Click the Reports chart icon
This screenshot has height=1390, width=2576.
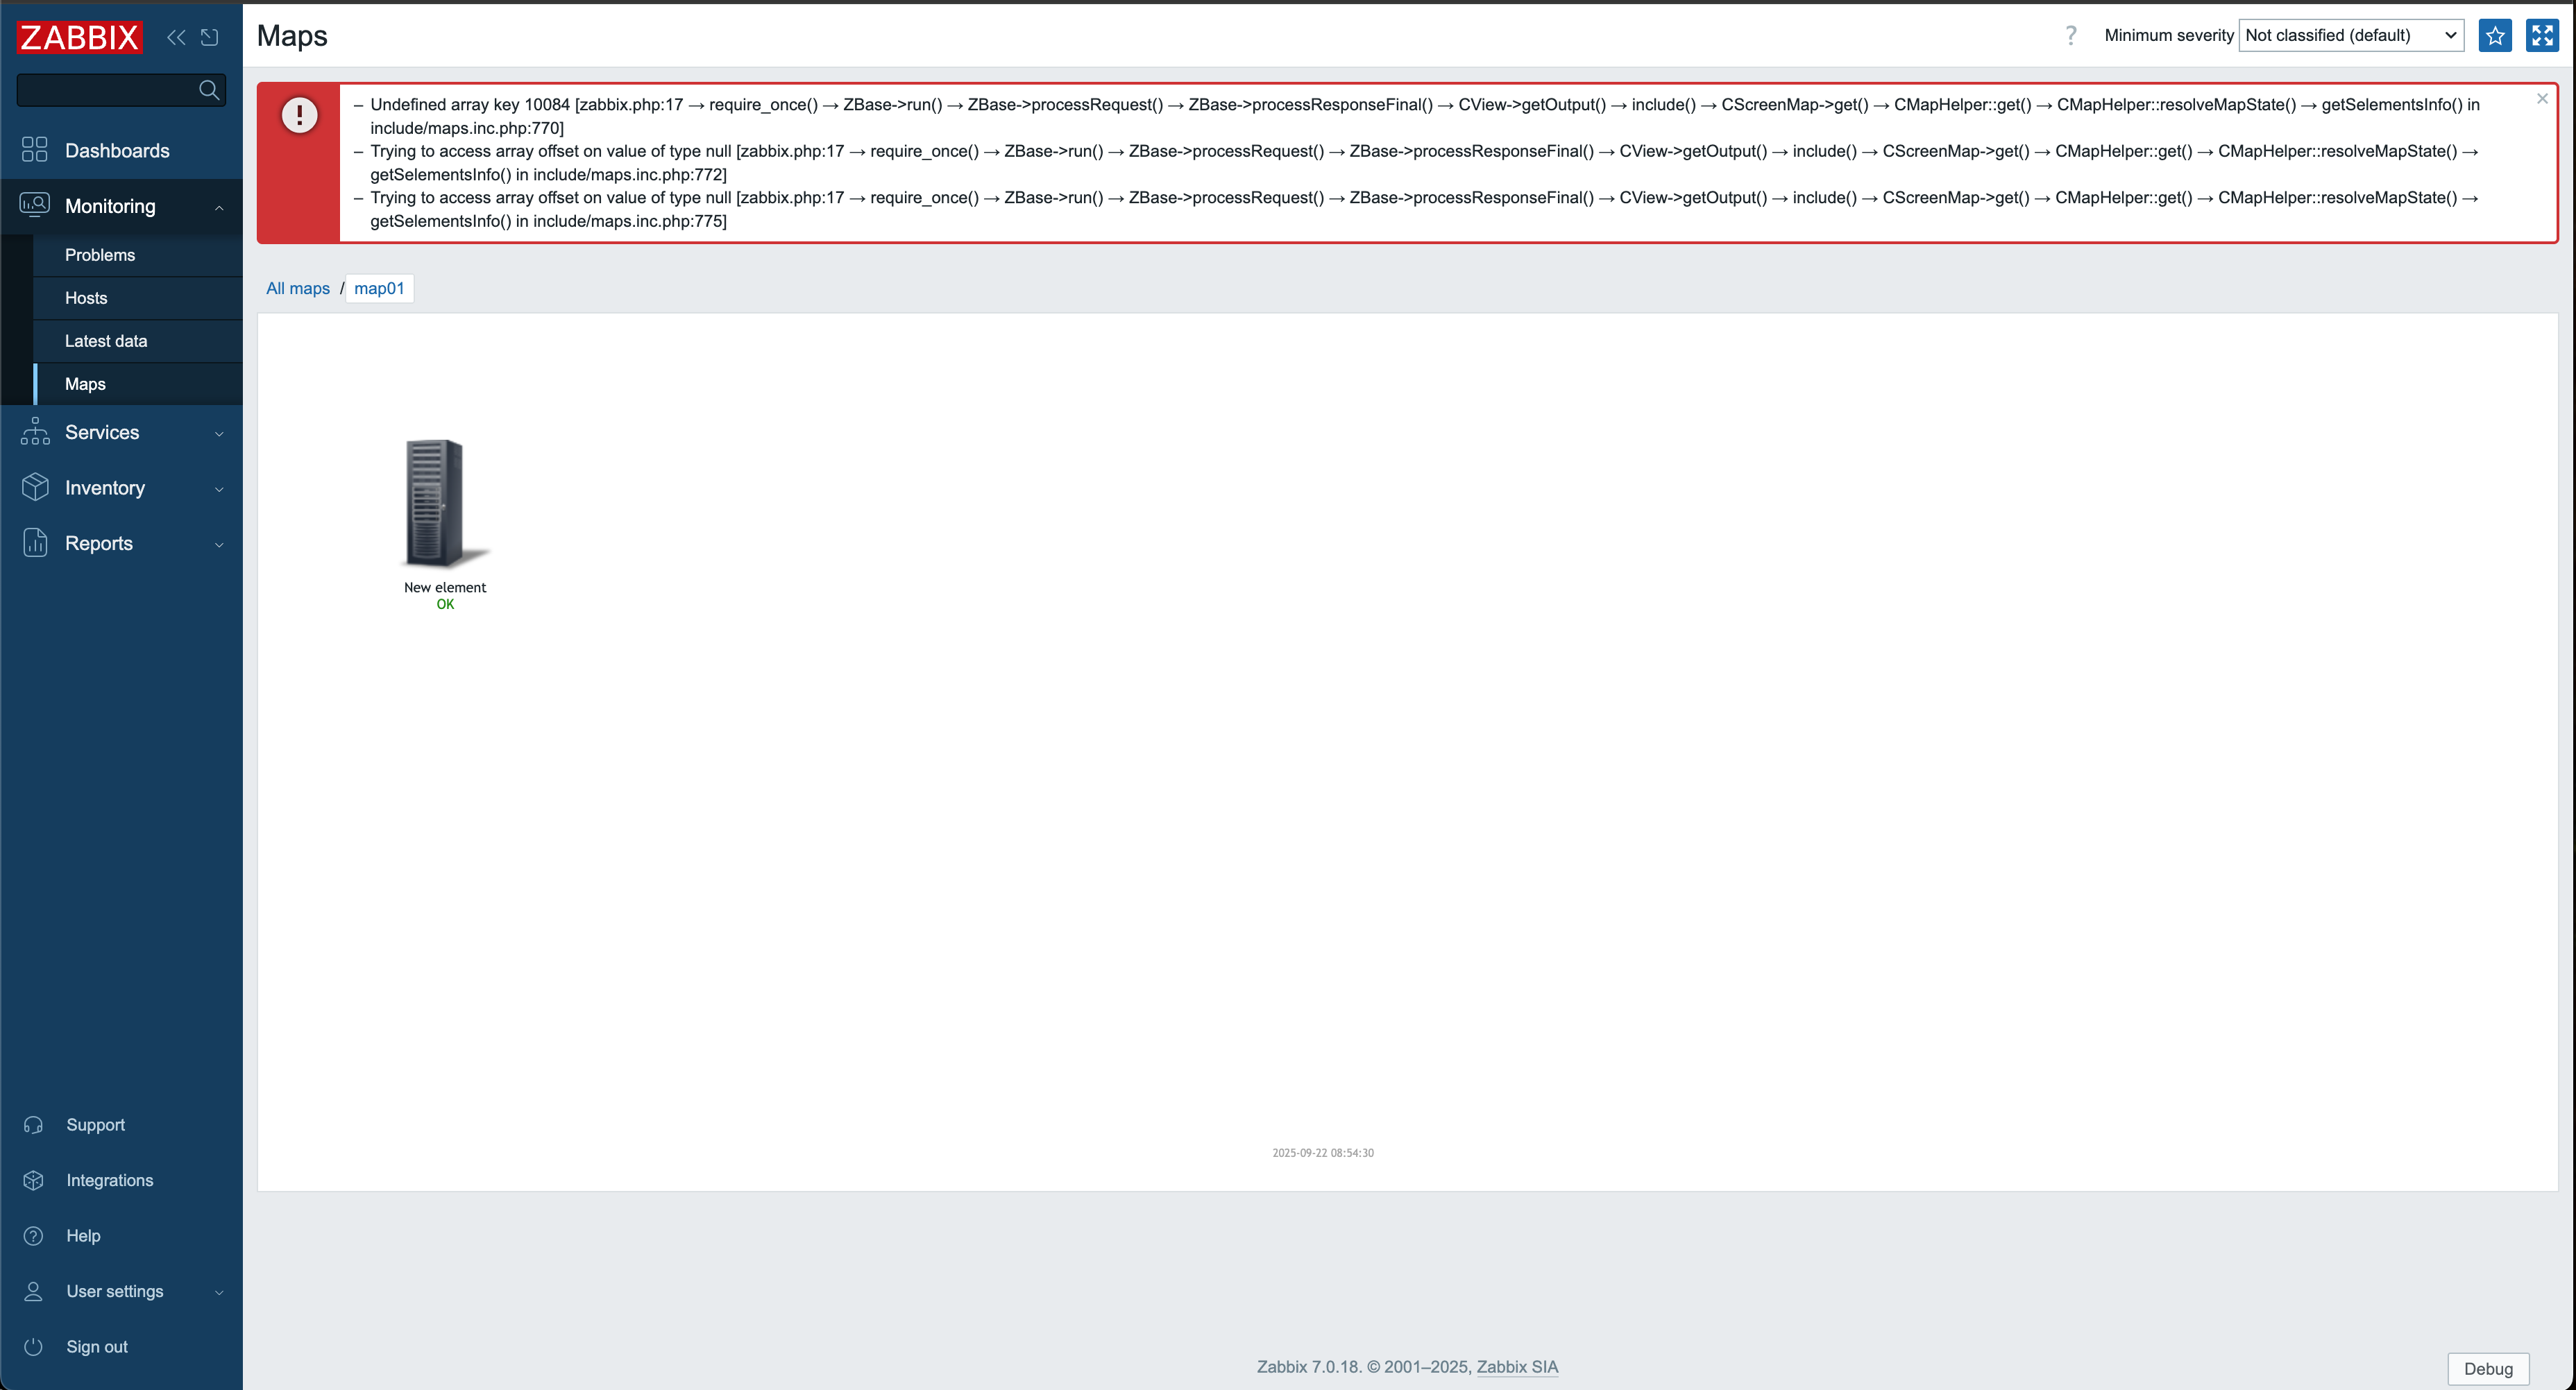pyautogui.click(x=34, y=542)
